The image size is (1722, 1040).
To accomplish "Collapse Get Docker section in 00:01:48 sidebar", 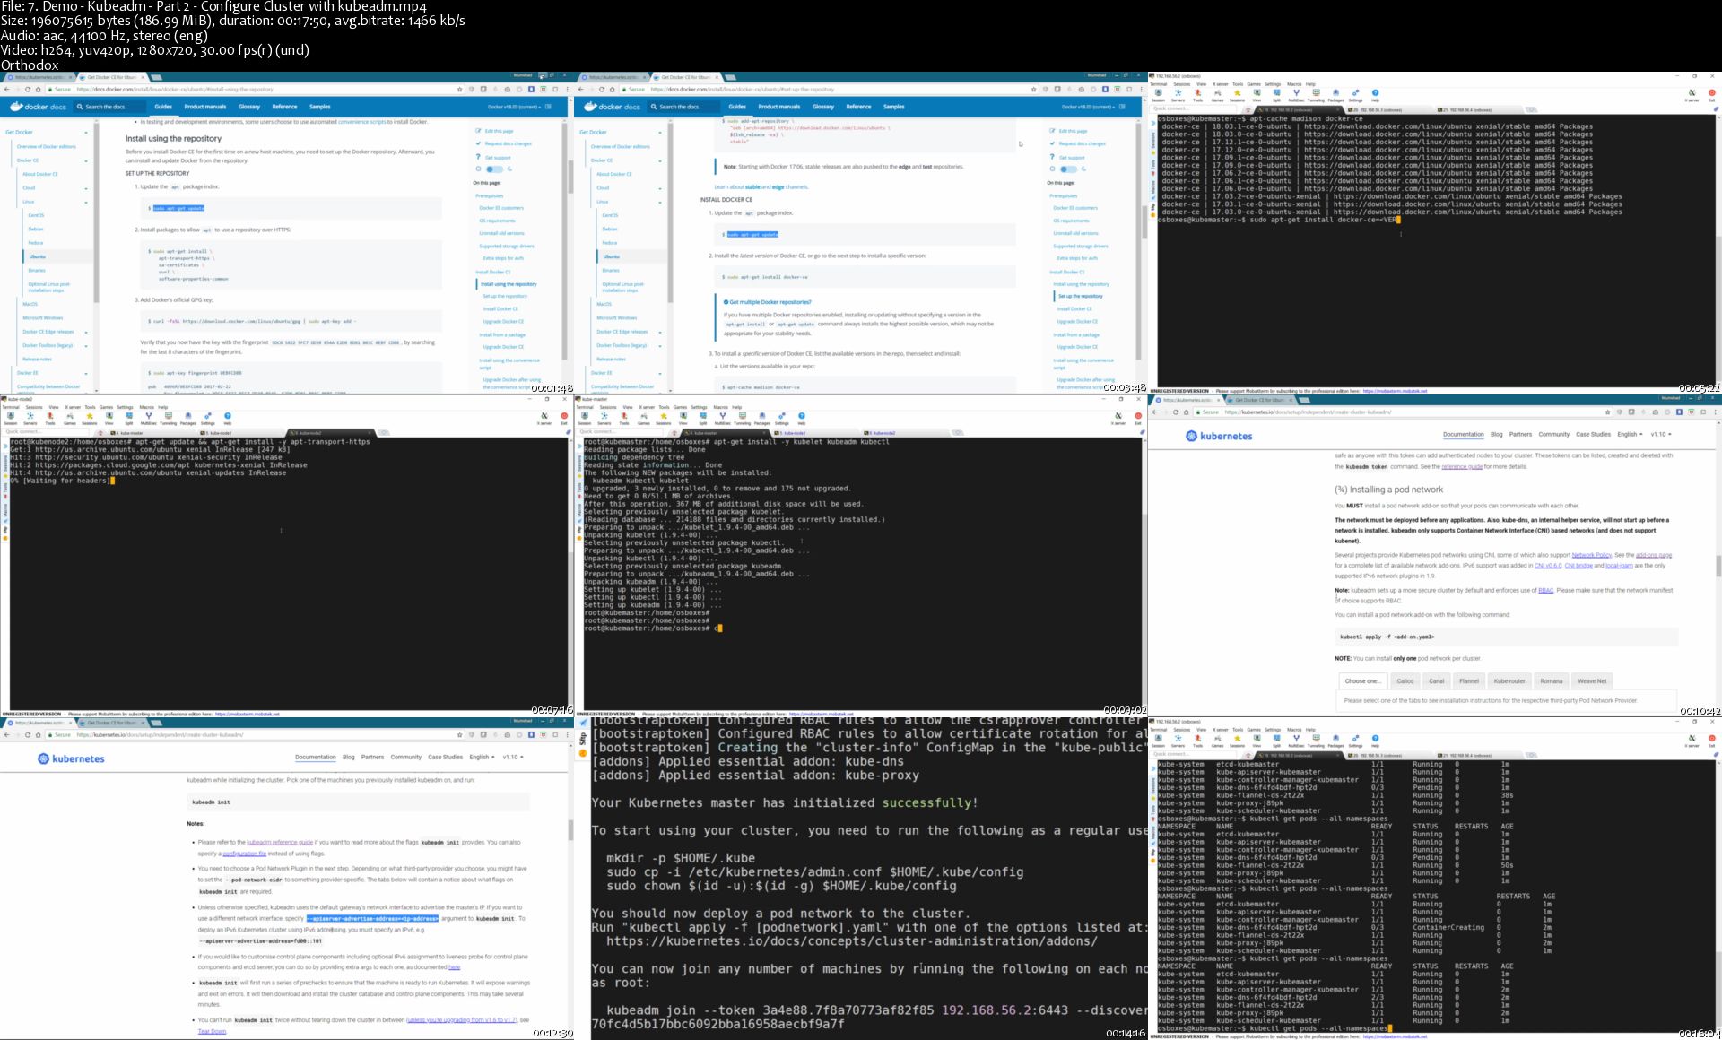I will click(86, 133).
